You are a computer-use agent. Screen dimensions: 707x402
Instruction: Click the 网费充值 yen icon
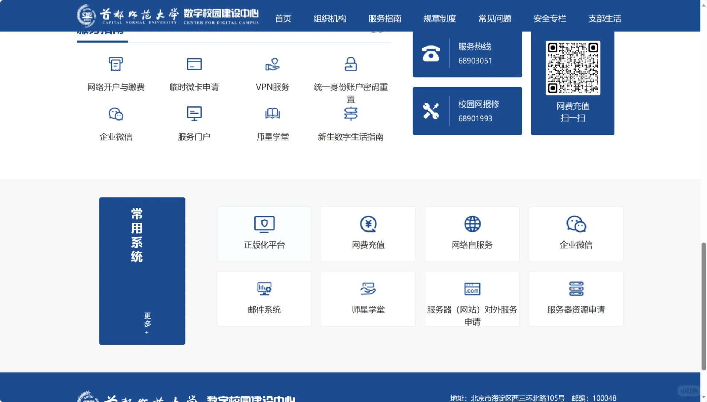click(368, 224)
